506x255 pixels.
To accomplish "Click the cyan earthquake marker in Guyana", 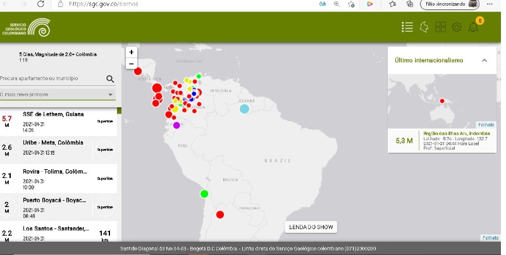I will [244, 109].
